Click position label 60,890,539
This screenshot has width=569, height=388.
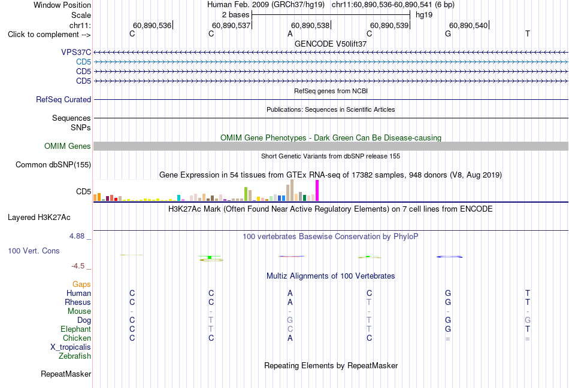click(x=389, y=25)
